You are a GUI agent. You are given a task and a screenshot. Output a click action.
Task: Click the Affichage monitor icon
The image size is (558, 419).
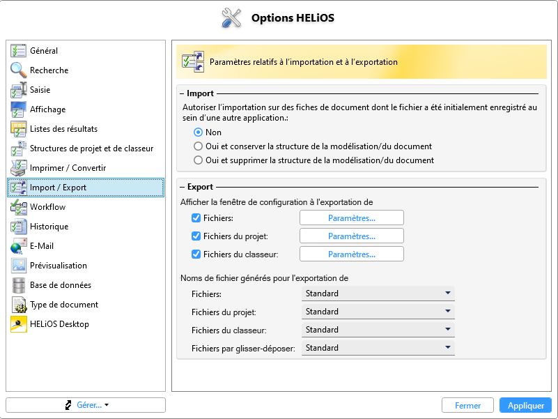18,109
